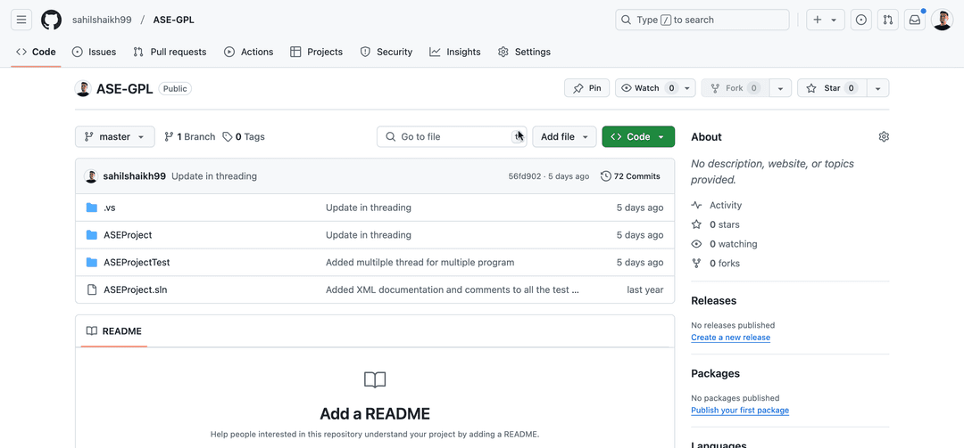
Task: Click 'Added multilple thread for multiple program' commit message
Action: pos(420,262)
